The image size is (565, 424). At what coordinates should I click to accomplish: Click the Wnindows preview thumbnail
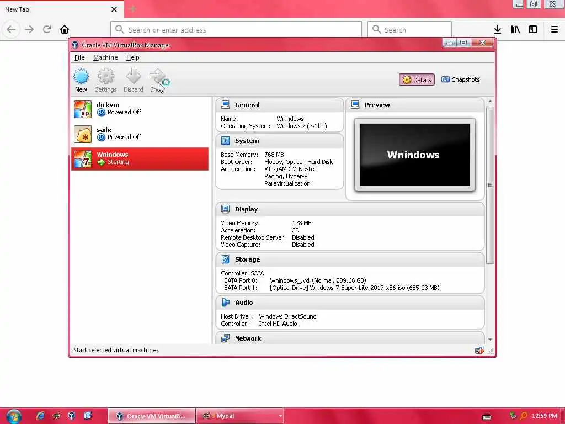click(415, 155)
